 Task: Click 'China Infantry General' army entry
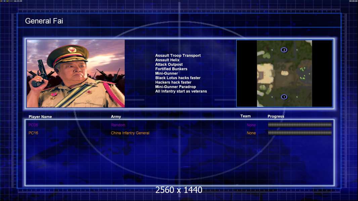pos(130,133)
